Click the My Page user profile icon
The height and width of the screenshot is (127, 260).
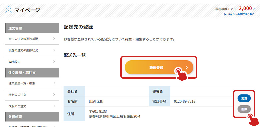coord(9,10)
